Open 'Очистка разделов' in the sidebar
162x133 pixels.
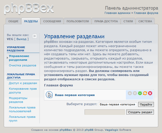coord(23,65)
